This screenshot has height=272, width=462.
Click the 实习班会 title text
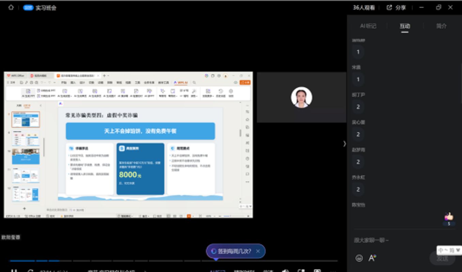coord(46,7)
